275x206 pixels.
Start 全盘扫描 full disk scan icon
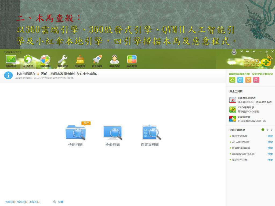click(x=113, y=133)
